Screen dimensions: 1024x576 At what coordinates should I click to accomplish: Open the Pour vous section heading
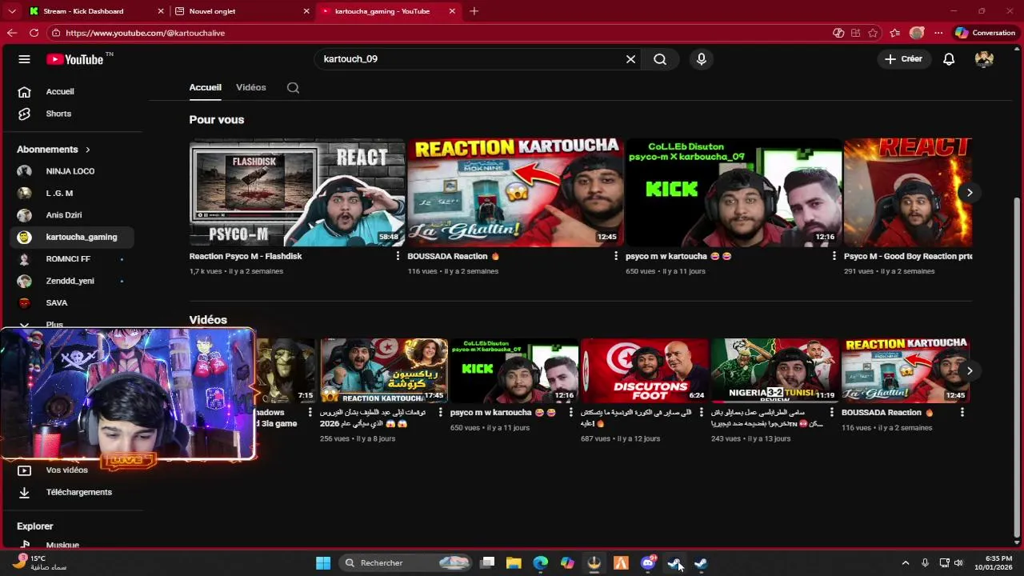click(217, 119)
